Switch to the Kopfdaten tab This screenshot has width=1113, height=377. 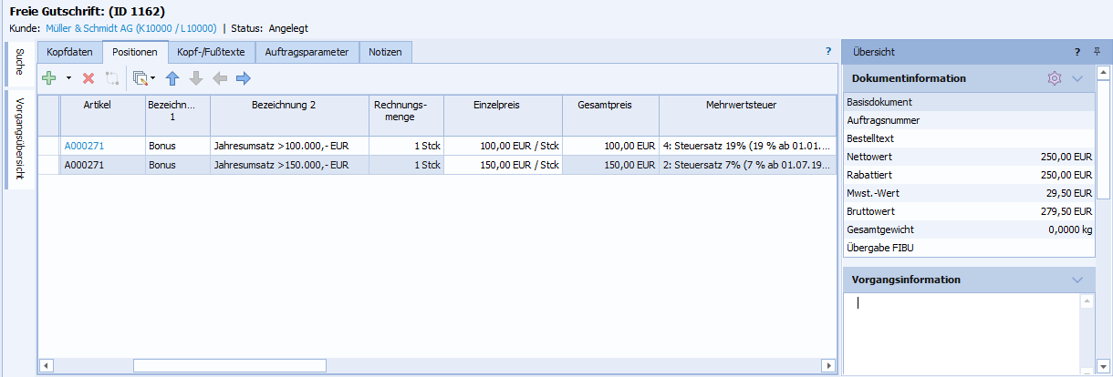(69, 53)
